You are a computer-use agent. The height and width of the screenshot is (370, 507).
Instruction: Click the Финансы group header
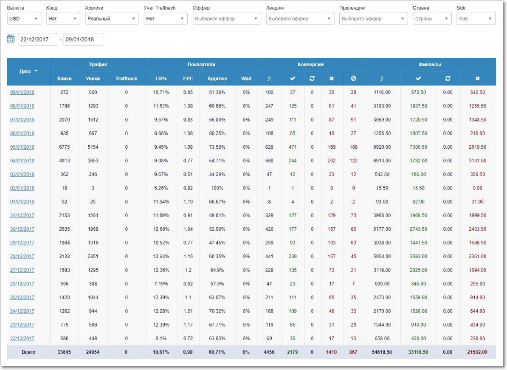[430, 65]
